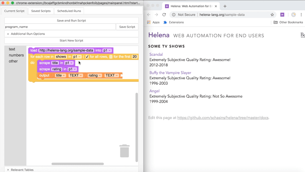The width and height of the screenshot is (305, 172).
Task: Open a new browser tab
Action: (225, 6)
